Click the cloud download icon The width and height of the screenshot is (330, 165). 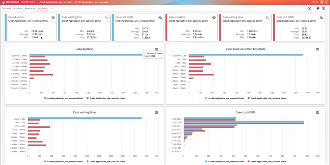point(309,8)
